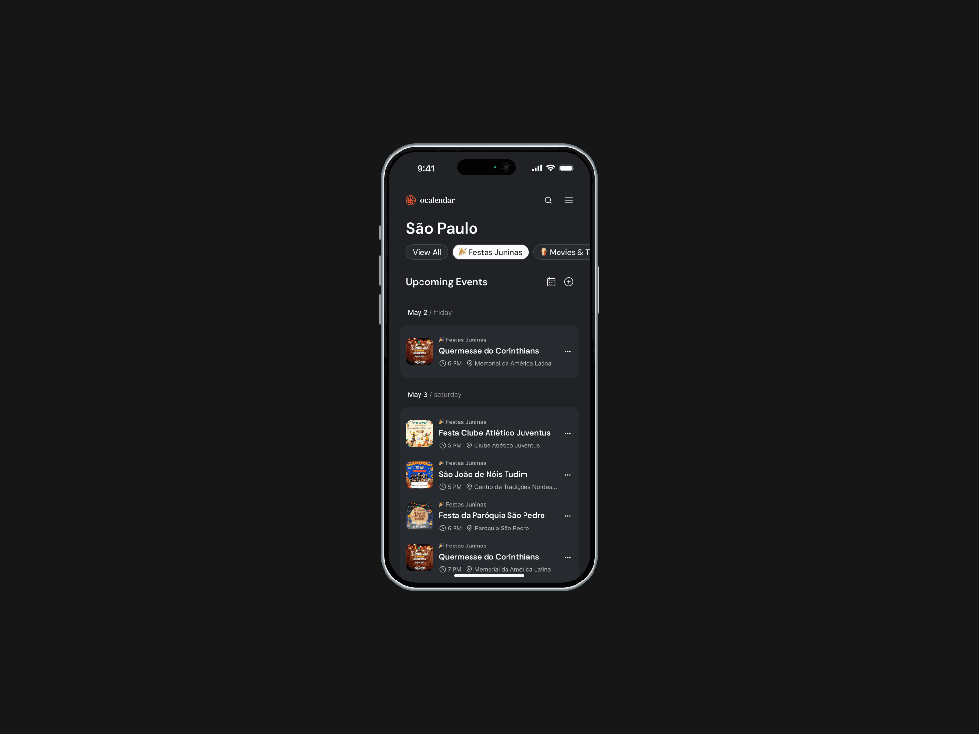Expand May 3 saturday section
Image resolution: width=979 pixels, height=734 pixels.
tap(435, 394)
